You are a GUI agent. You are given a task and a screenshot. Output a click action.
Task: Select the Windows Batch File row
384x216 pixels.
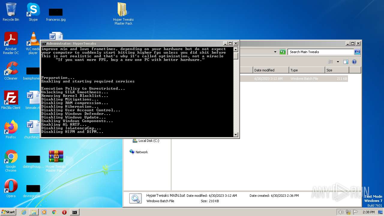294,79
